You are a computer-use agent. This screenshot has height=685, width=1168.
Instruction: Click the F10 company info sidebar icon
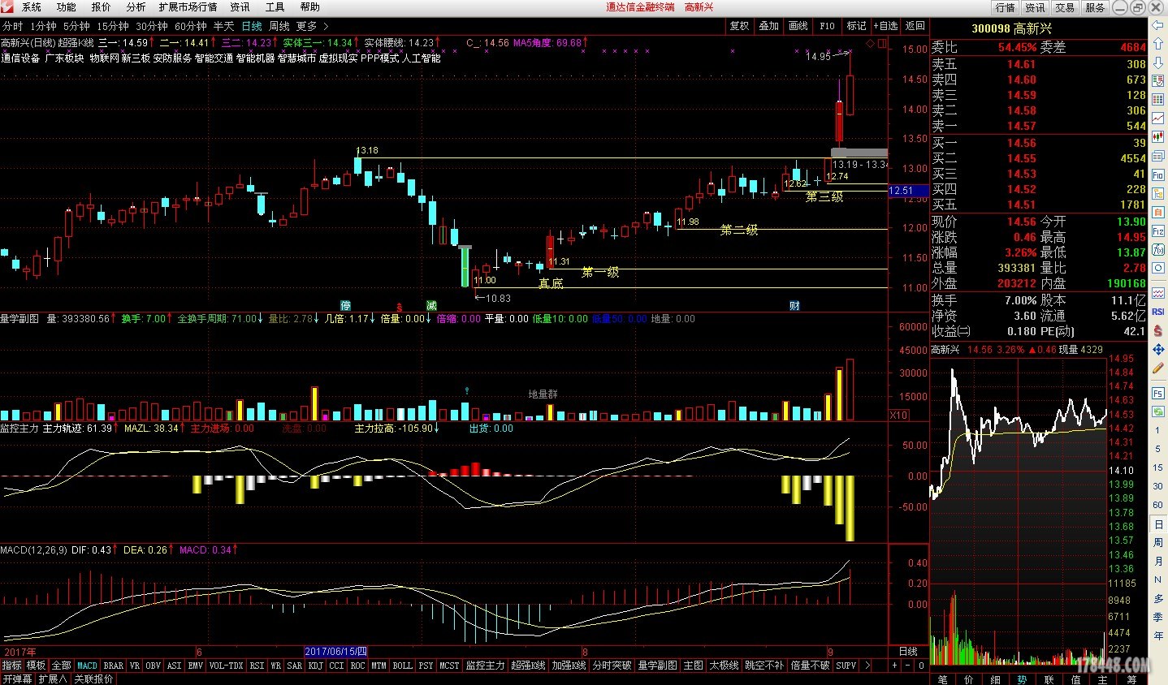tap(1158, 175)
